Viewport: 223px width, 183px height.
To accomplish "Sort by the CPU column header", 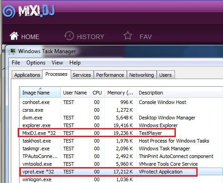I will pos(97,92).
